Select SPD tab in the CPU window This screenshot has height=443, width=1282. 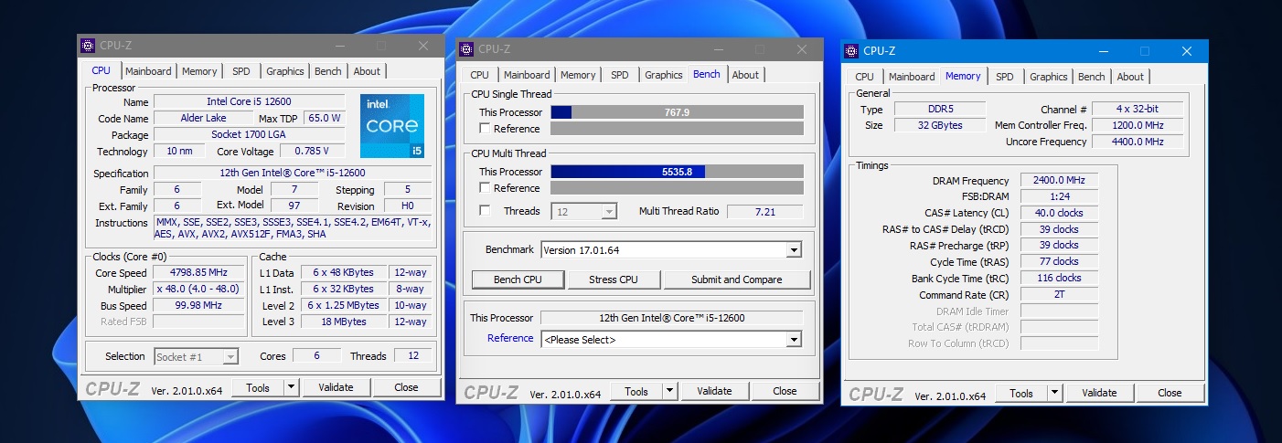[x=241, y=71]
